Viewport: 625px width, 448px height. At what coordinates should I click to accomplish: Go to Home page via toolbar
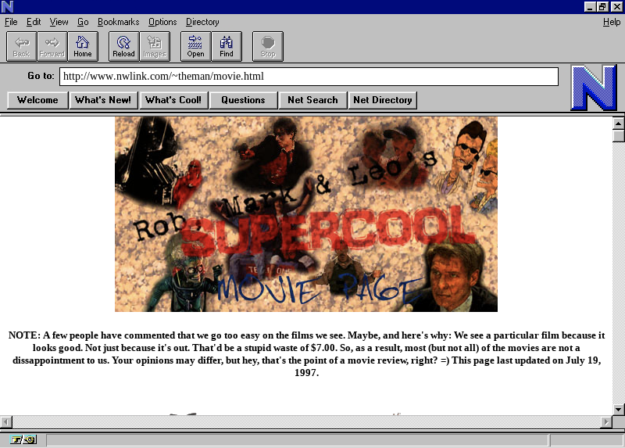tap(83, 46)
